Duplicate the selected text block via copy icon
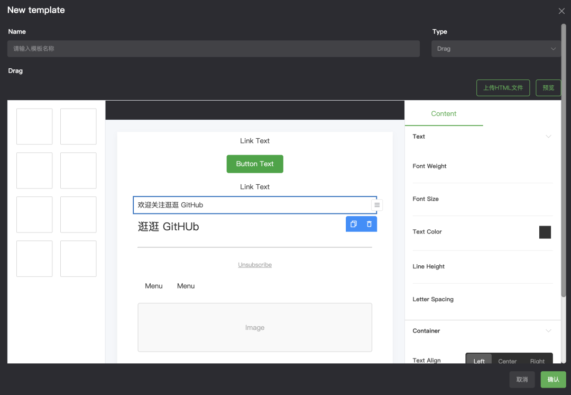Image resolution: width=571 pixels, height=395 pixels. tap(353, 223)
